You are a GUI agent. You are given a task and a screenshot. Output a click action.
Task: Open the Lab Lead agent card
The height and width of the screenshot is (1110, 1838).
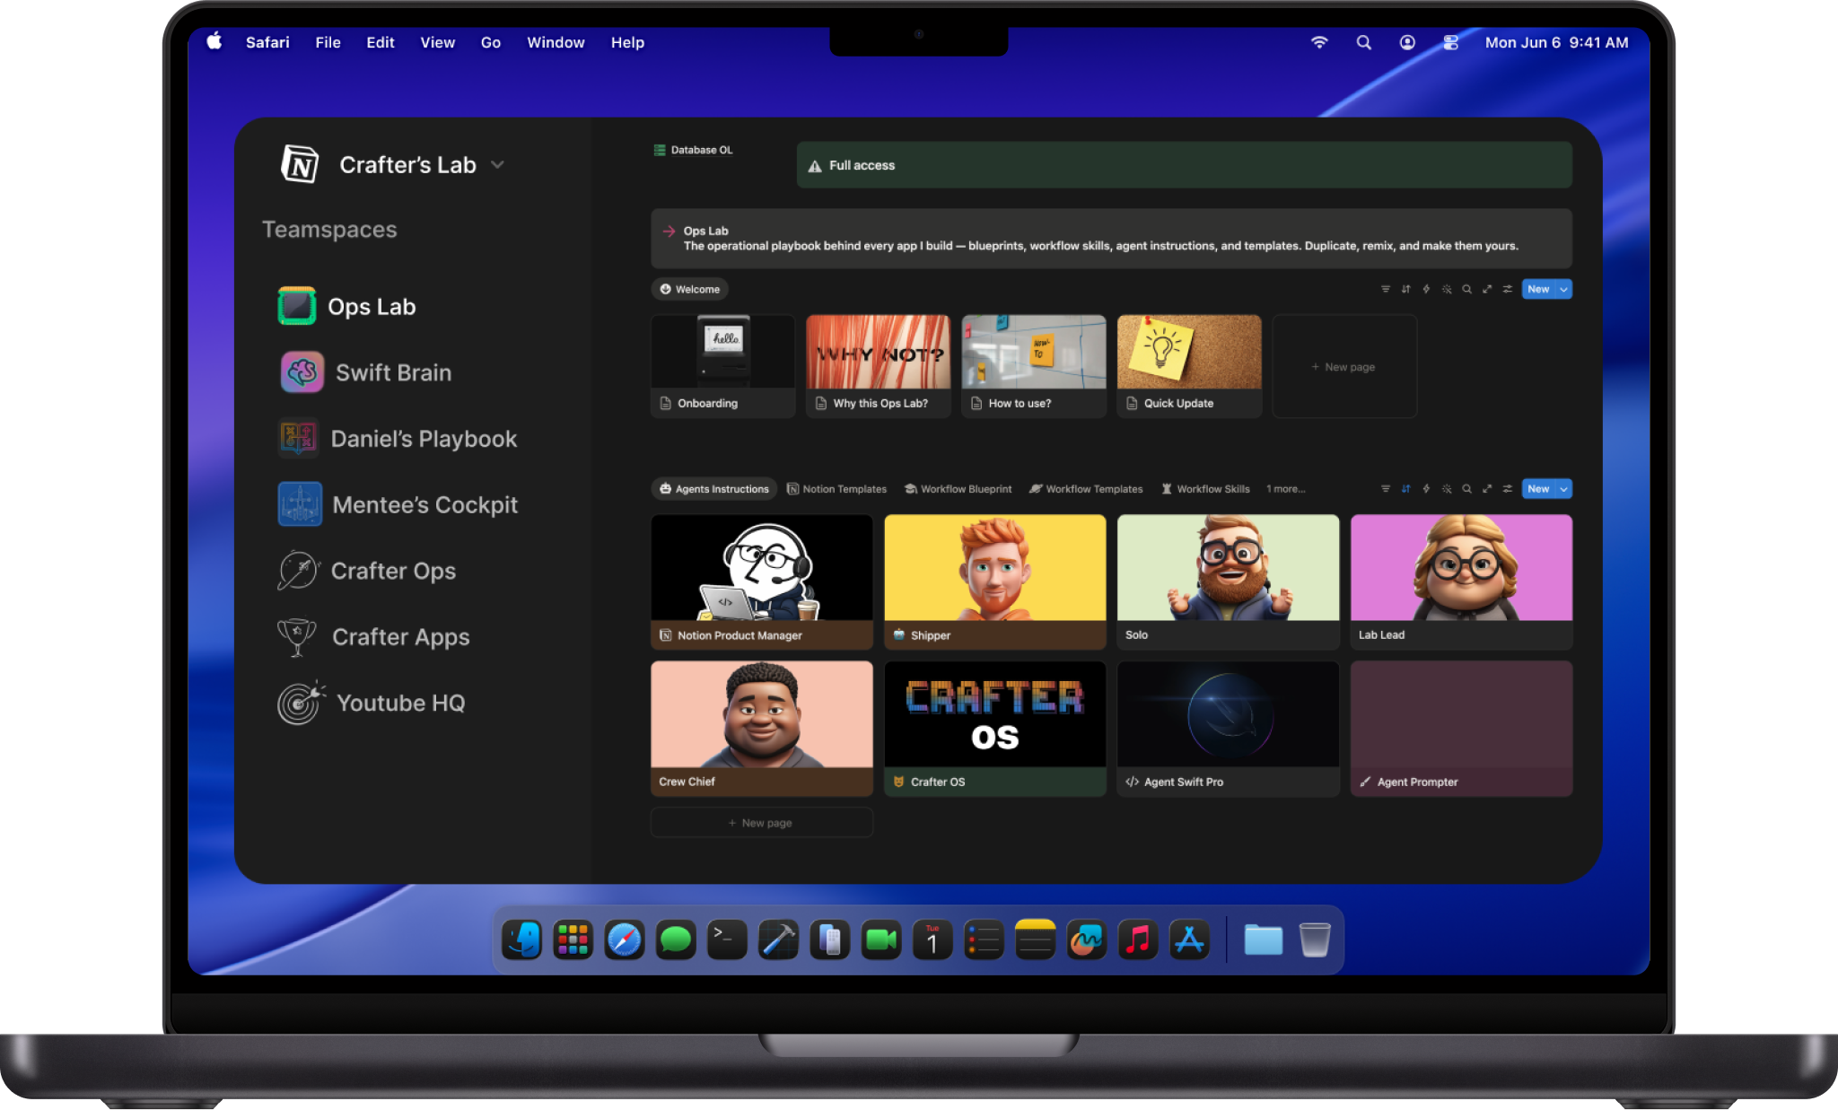(1461, 581)
